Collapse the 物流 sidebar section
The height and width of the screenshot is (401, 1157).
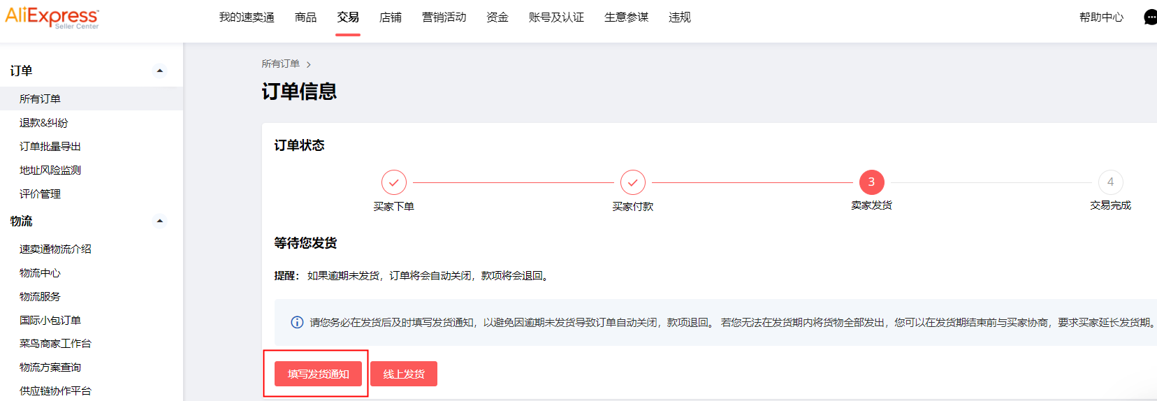click(160, 221)
